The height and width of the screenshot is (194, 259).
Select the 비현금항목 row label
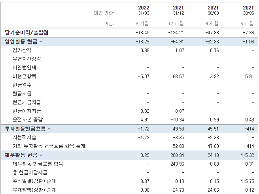tap(24, 76)
